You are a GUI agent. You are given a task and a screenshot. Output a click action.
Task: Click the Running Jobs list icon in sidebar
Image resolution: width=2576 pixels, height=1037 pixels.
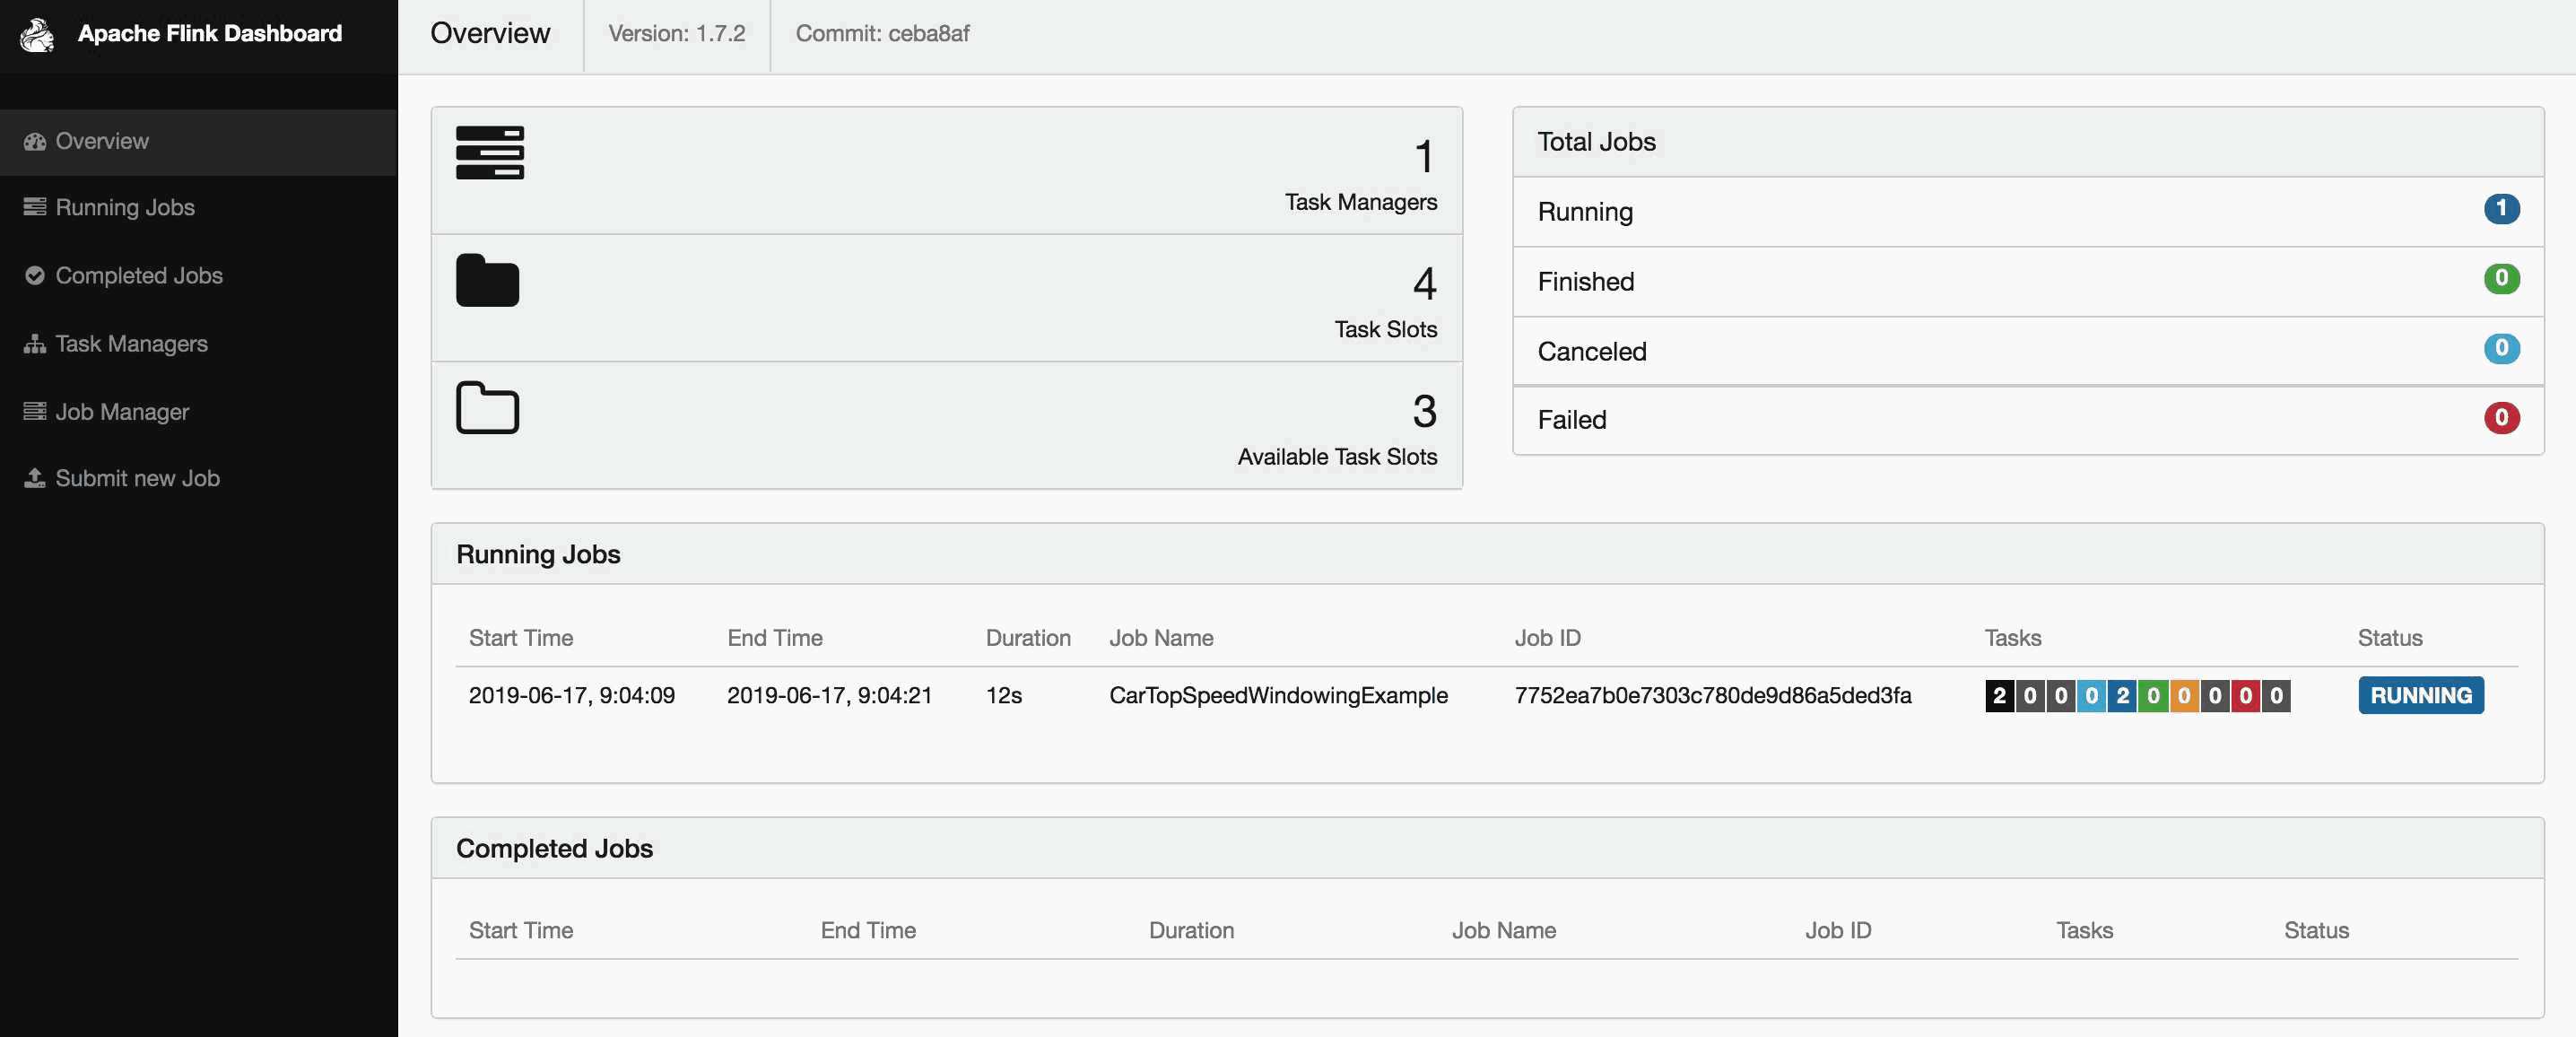35,207
